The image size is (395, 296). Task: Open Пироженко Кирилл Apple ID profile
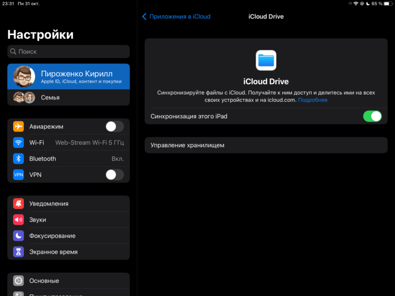pyautogui.click(x=68, y=76)
